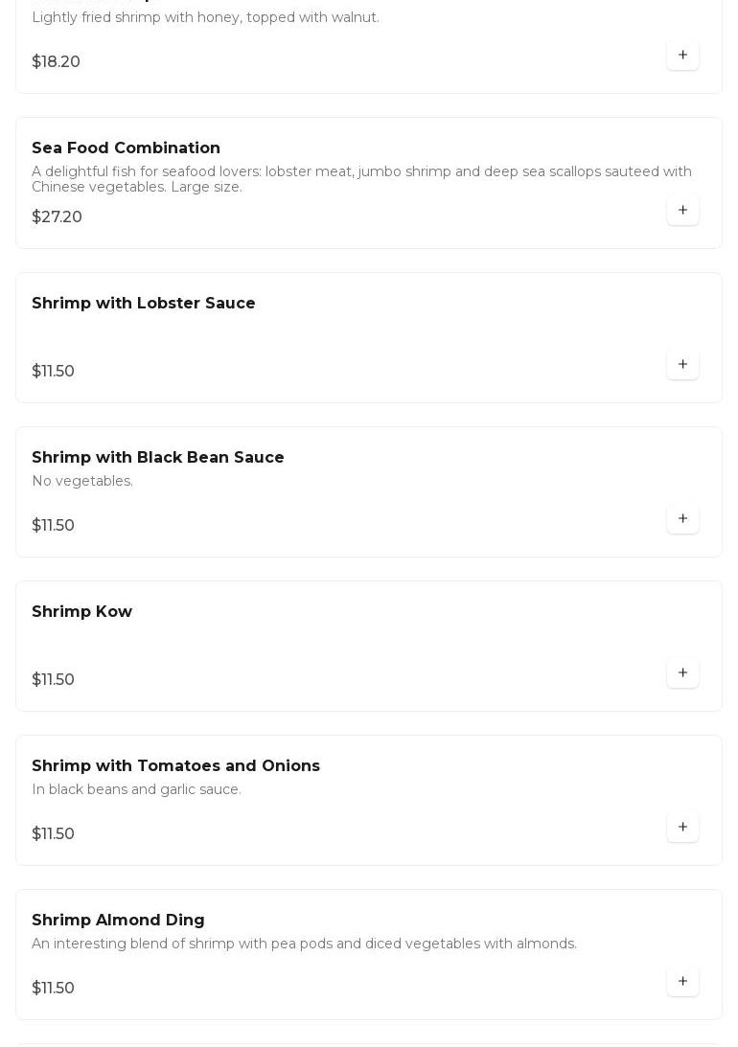The image size is (738, 1047).
Task: View Shrimp with Tomatoes and Onions title
Action: click(x=175, y=766)
